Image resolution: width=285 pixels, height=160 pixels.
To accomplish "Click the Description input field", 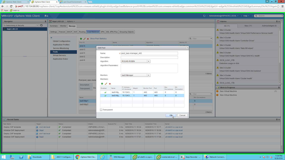I will pos(149,57).
